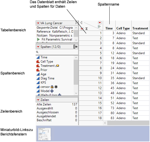Viewport: 150px width, 142px height.
Task: Click the asterisk property icon beside censor
Action: click(x=56, y=87)
